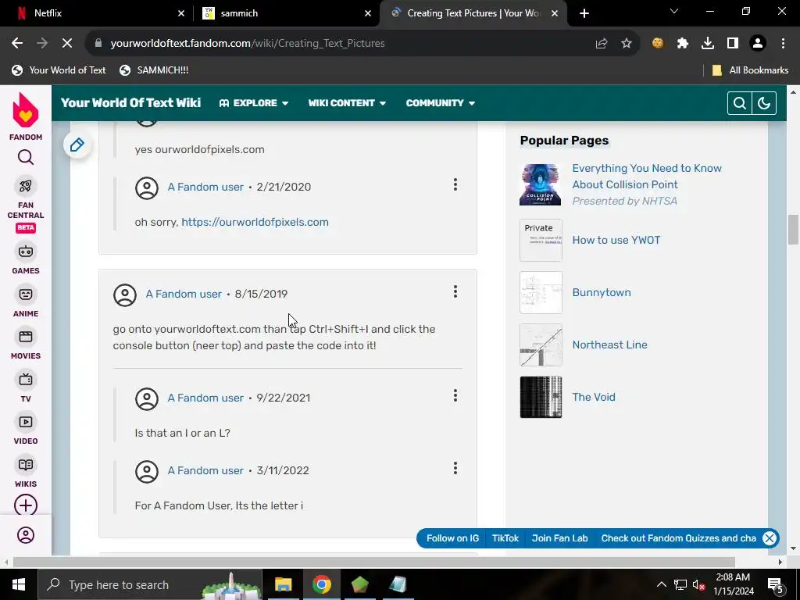The height and width of the screenshot is (600, 800).
Task: Toggle dark theme moon button
Action: pyautogui.click(x=764, y=103)
